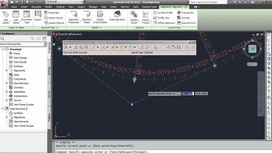Select the Sites tree item
This screenshot has width=272, height=153.
tap(16, 75)
